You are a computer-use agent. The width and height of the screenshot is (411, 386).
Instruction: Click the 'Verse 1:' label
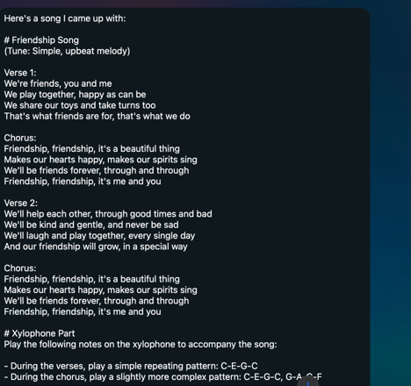click(20, 73)
